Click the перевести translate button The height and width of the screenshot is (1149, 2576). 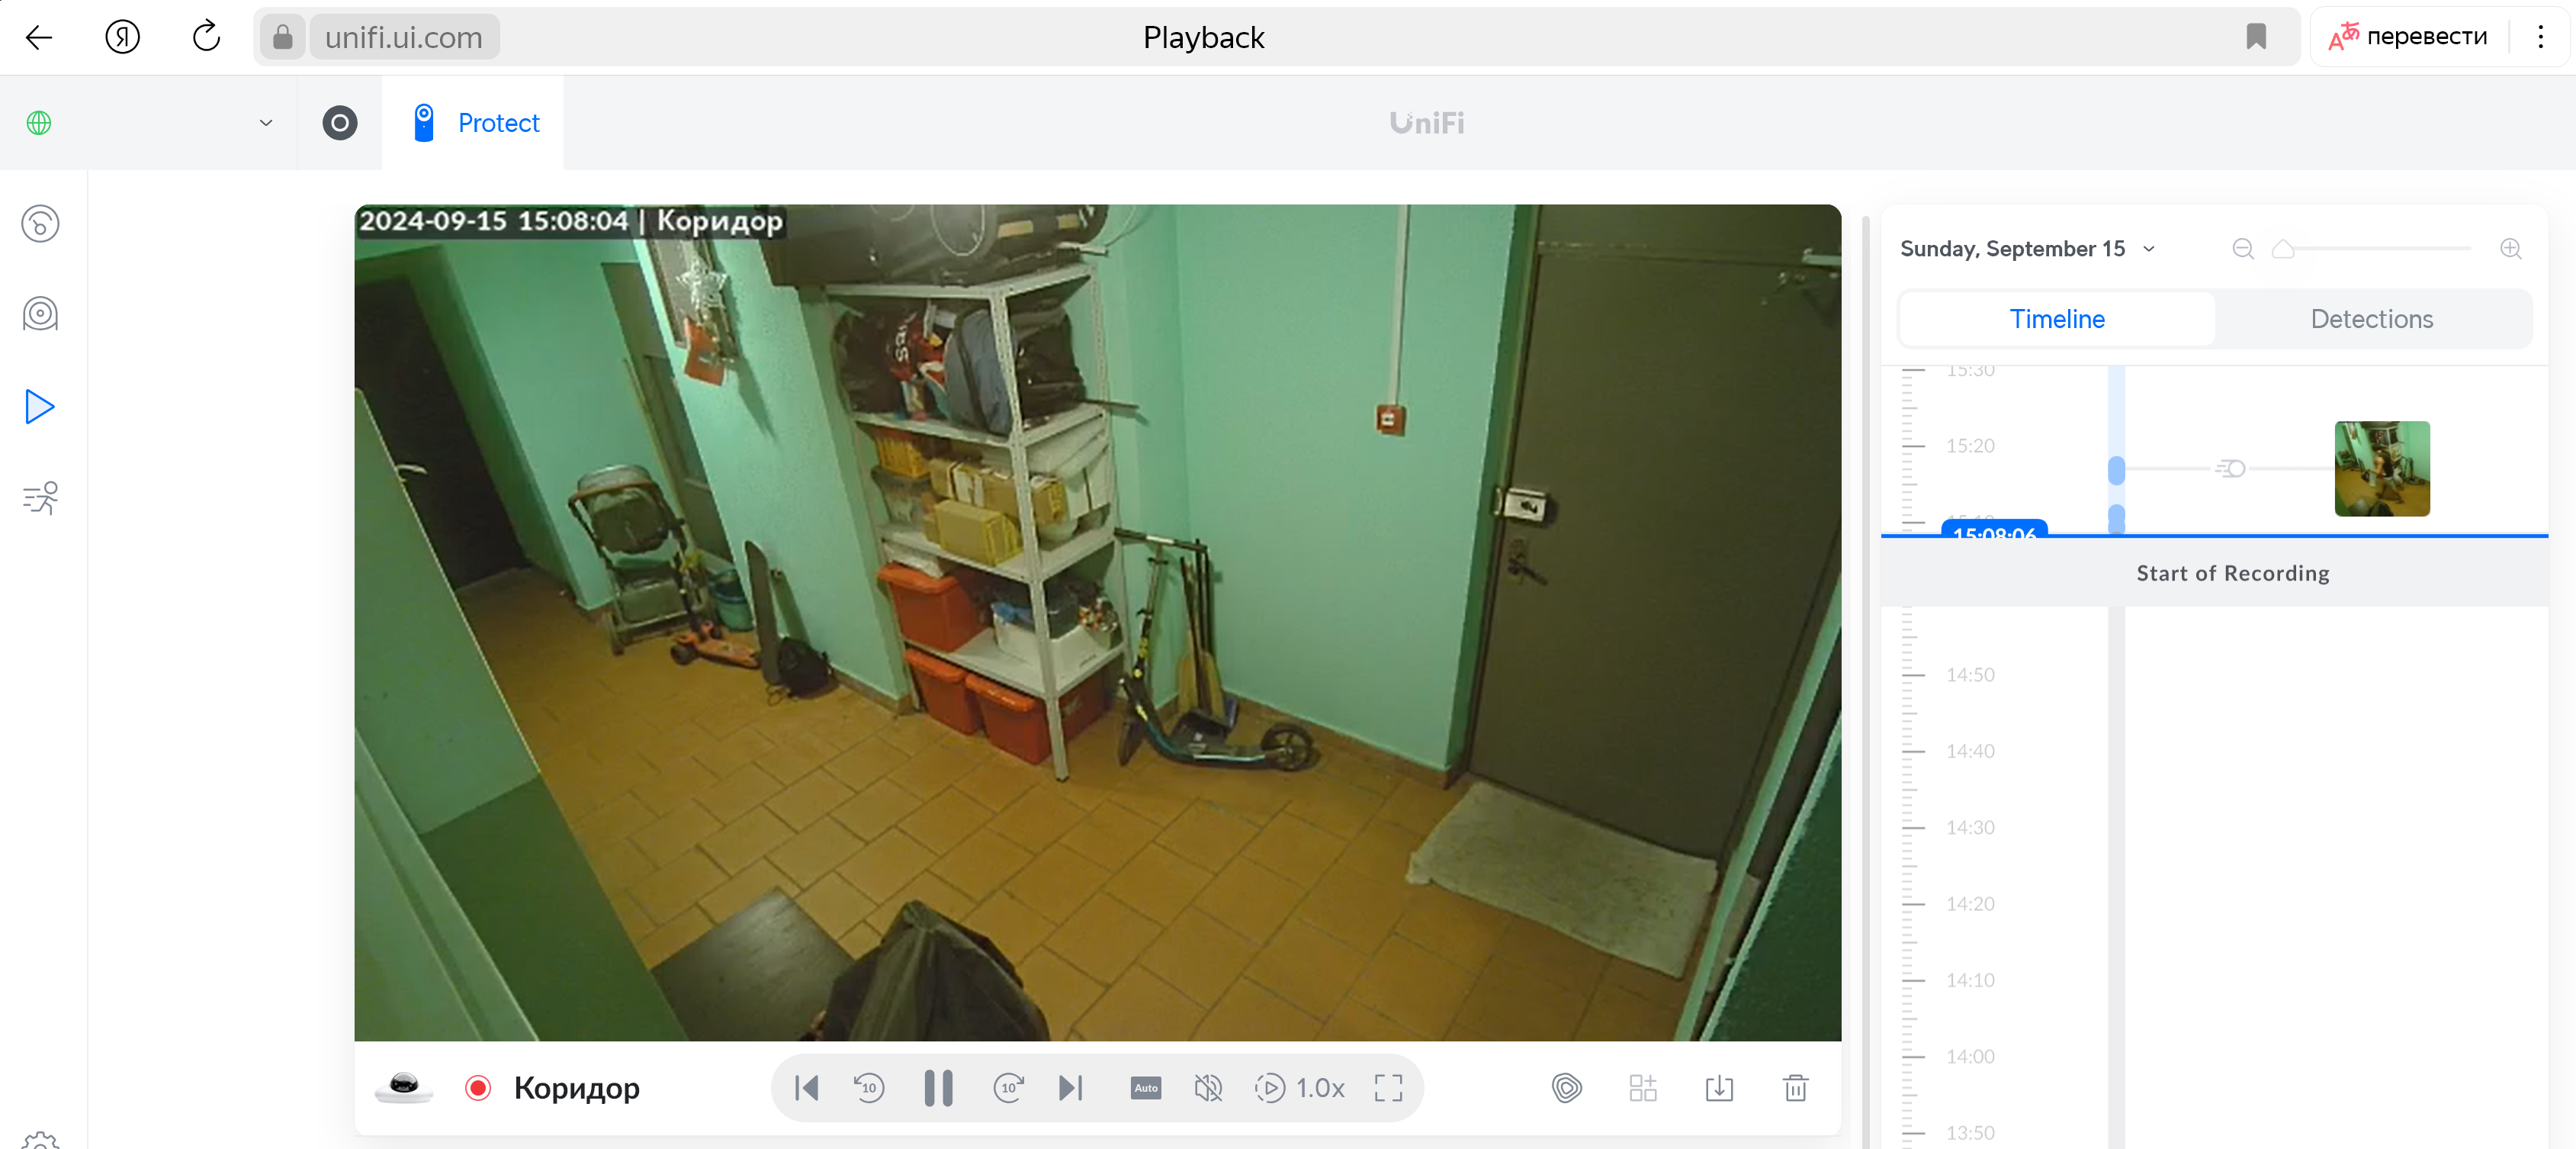click(2408, 37)
